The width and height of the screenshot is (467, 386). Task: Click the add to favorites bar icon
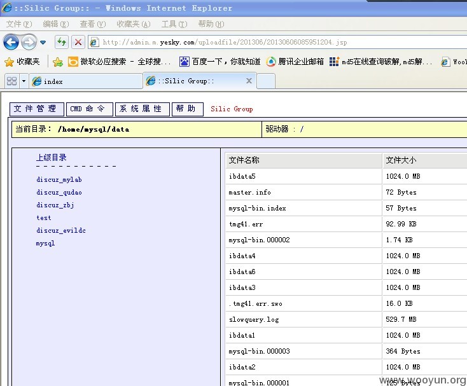[58, 62]
